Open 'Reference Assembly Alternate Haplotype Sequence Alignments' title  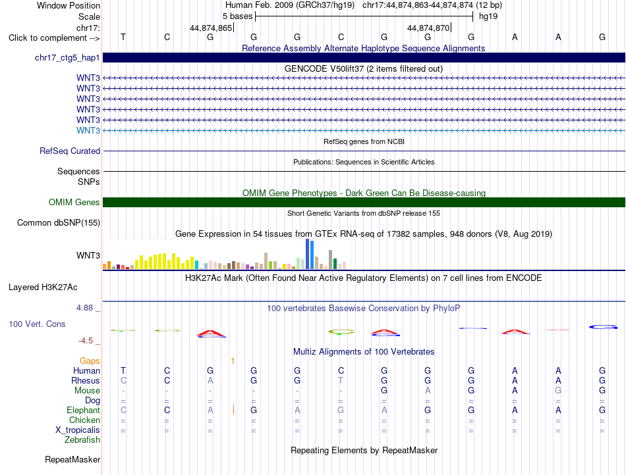click(364, 48)
